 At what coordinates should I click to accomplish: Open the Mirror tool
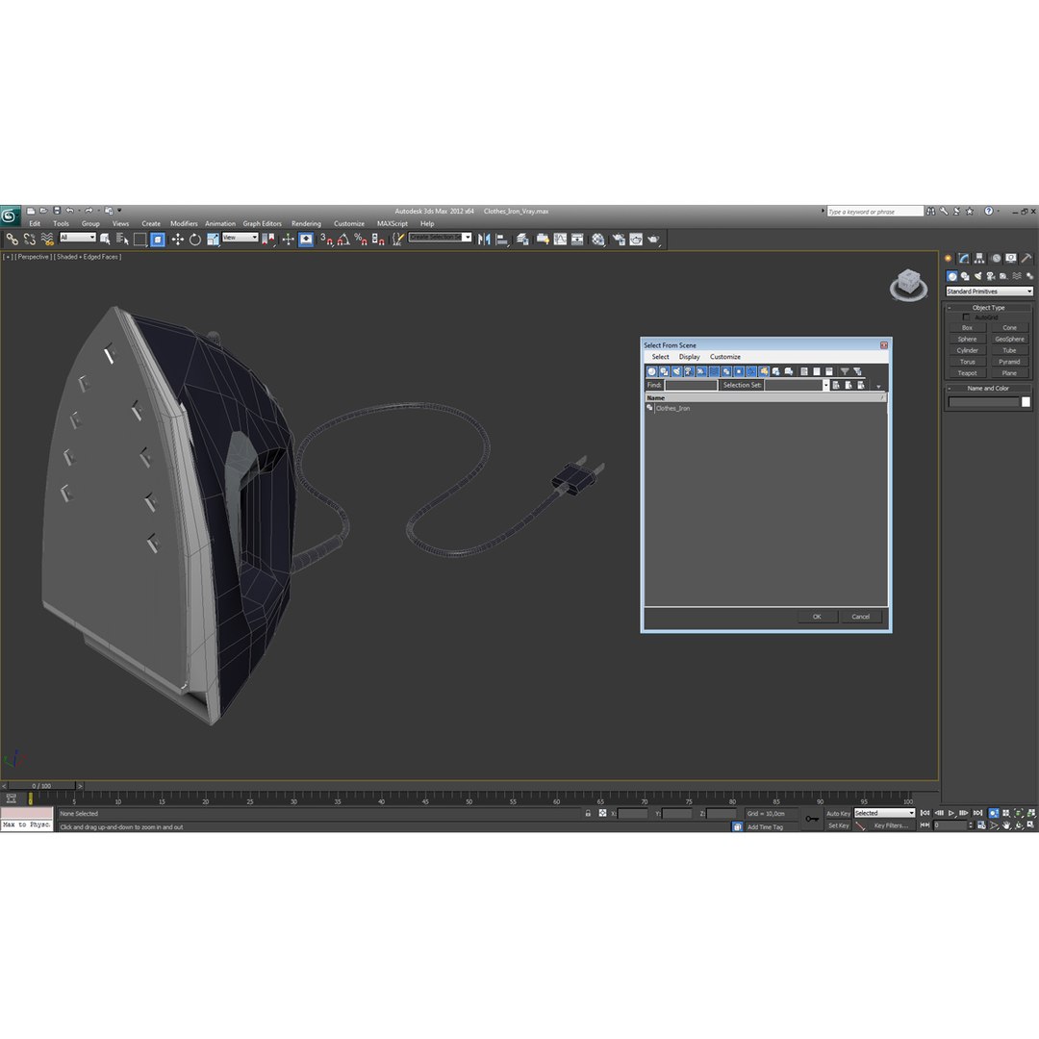484,240
